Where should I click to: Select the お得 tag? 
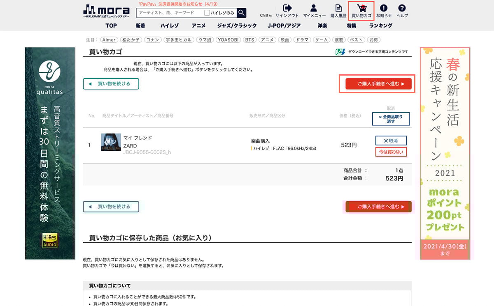373,40
